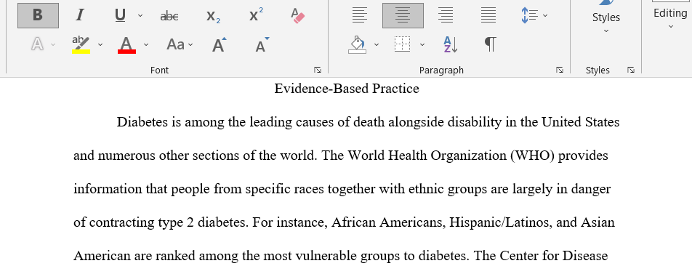
Task: Click the '(WHO)' abbreviation
Action: click(532, 156)
